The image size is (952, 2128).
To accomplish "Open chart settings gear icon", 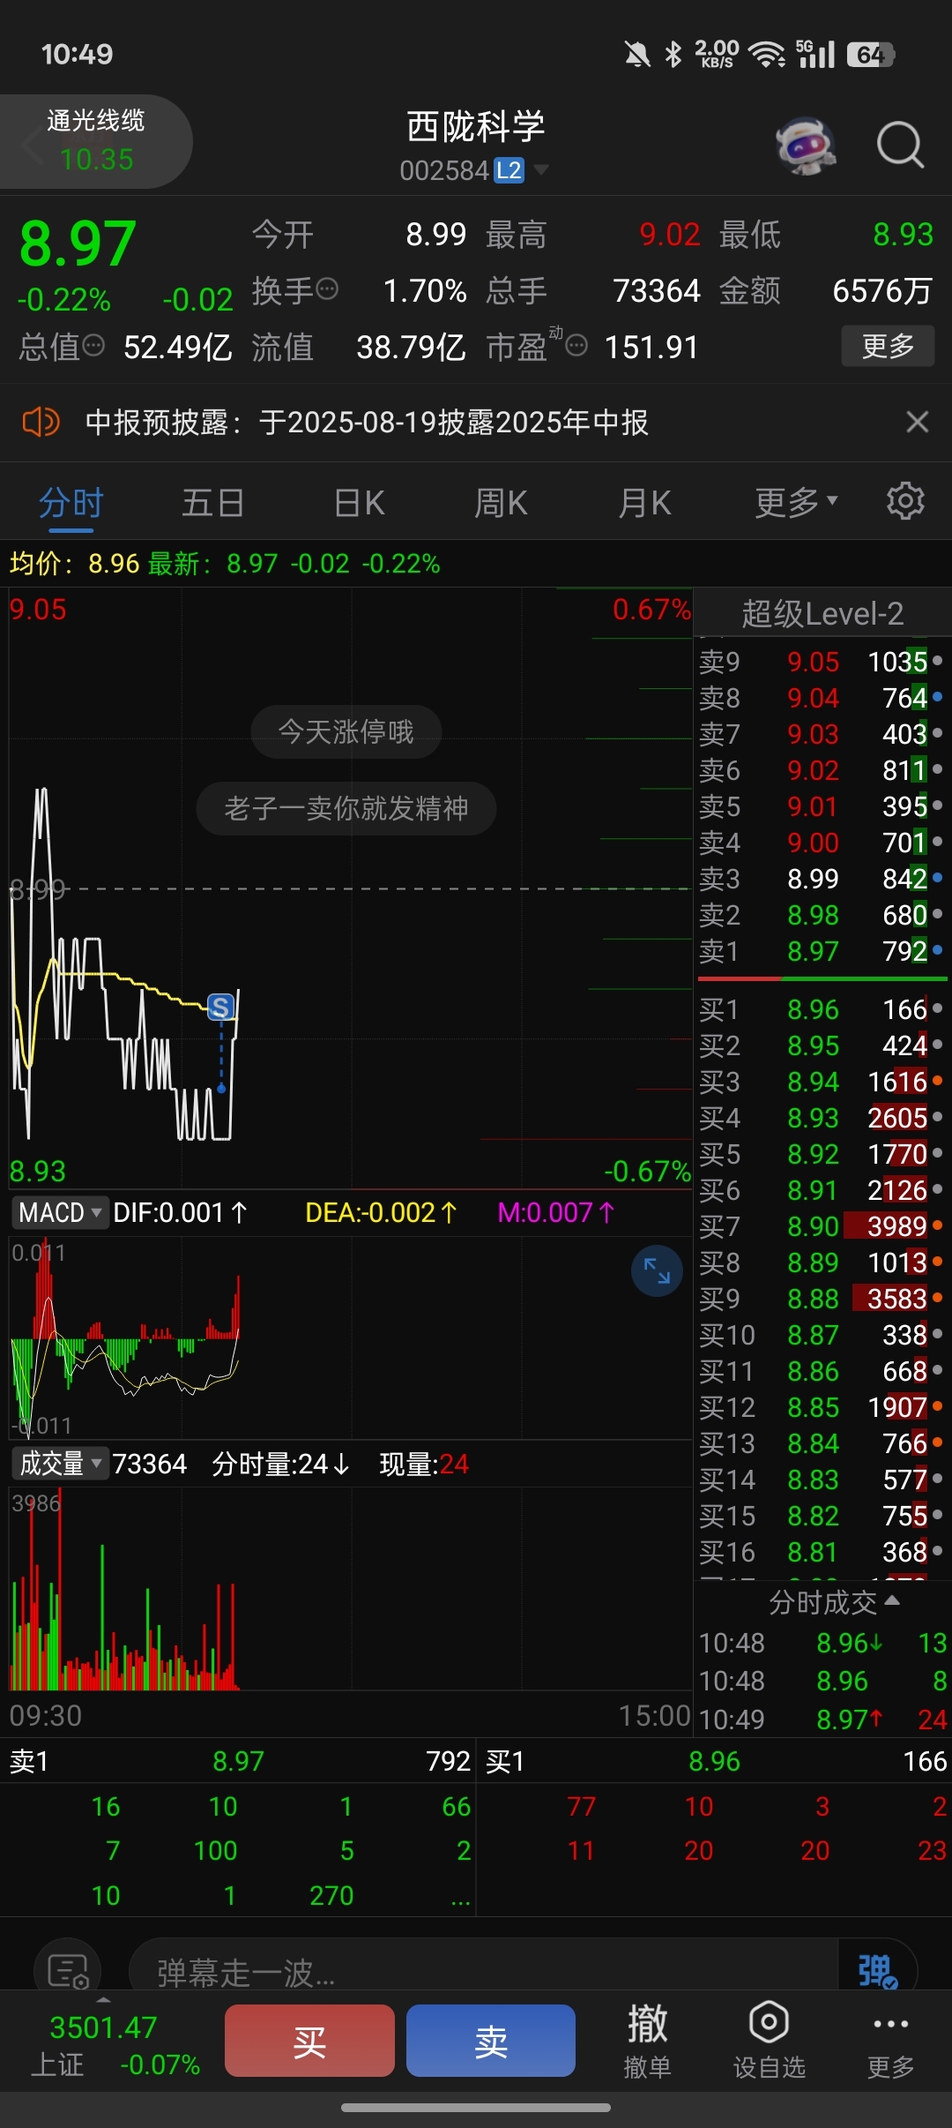I will [905, 502].
